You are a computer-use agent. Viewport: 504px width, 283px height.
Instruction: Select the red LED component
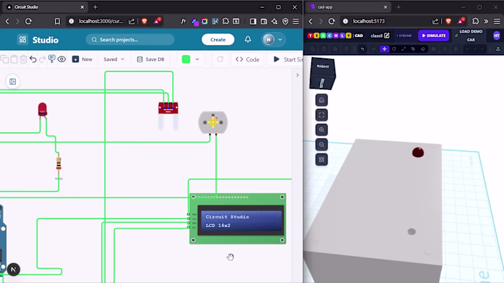42,110
